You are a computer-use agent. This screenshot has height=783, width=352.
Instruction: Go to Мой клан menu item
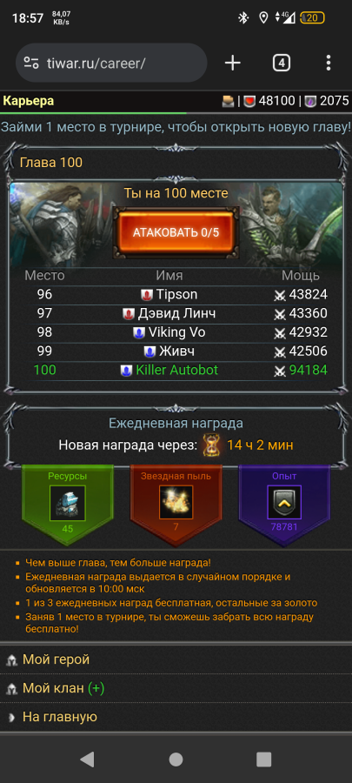[x=53, y=688]
